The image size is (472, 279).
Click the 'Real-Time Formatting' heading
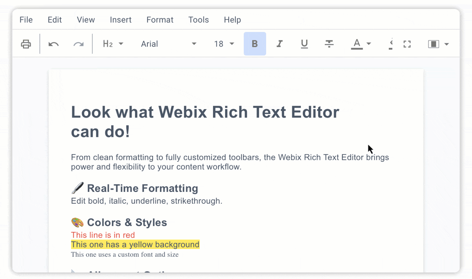(x=143, y=188)
